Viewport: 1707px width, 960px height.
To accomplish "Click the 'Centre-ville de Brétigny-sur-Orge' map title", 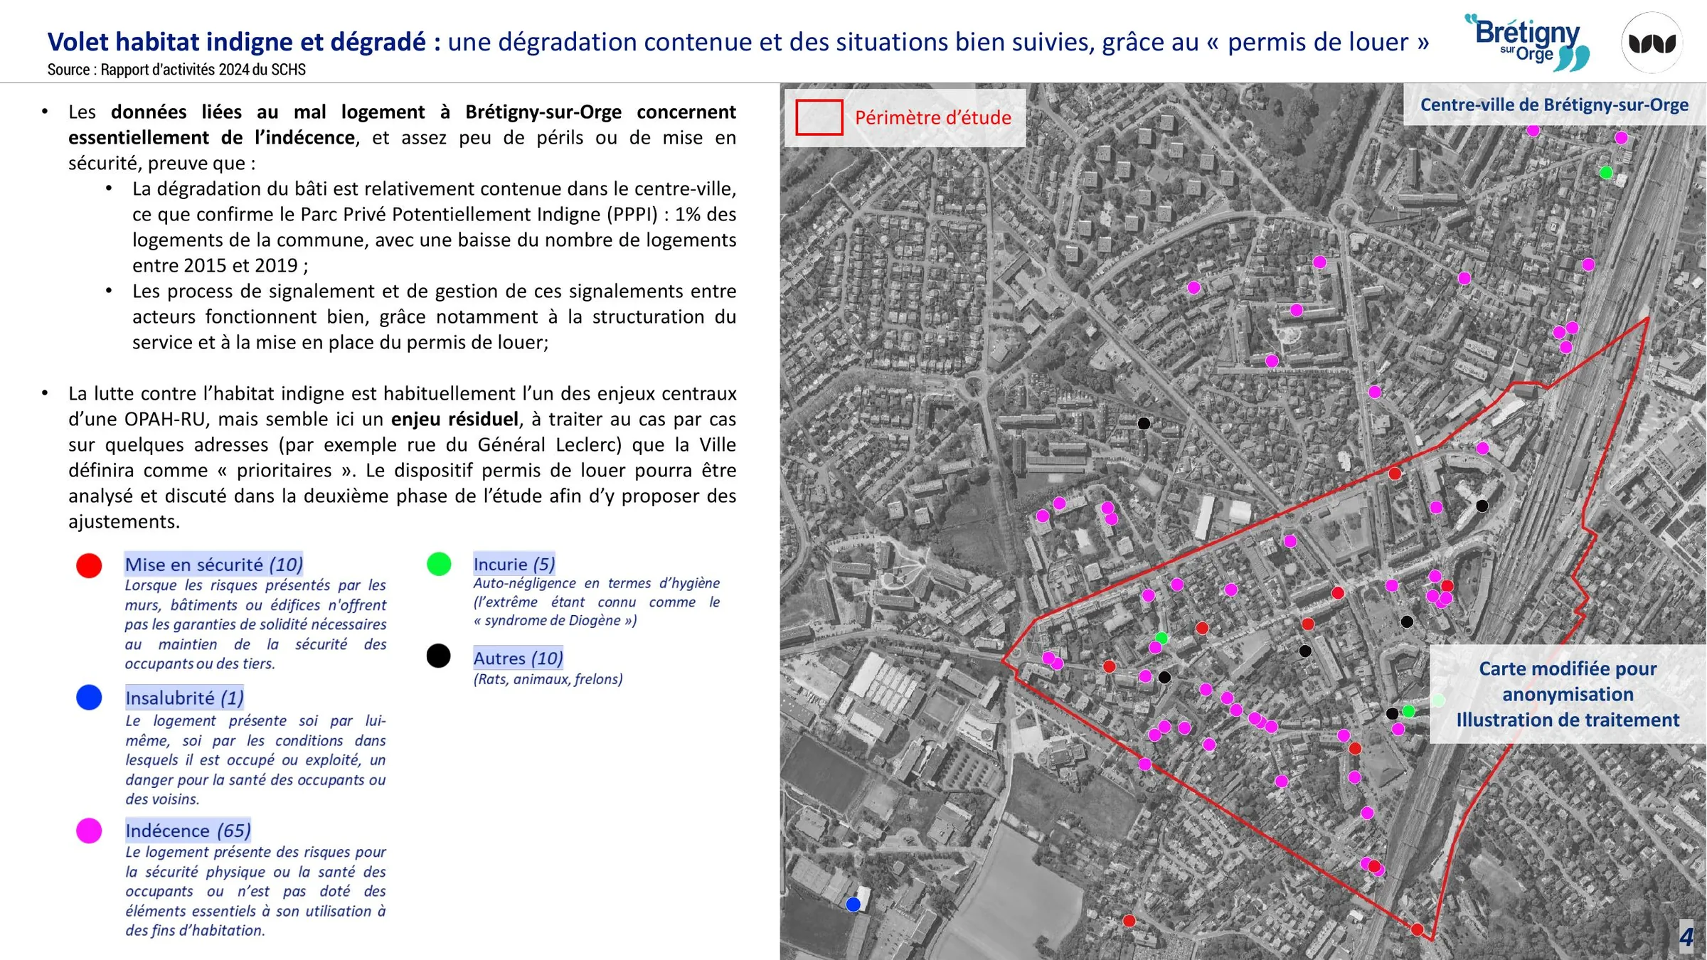I will 1554,105.
